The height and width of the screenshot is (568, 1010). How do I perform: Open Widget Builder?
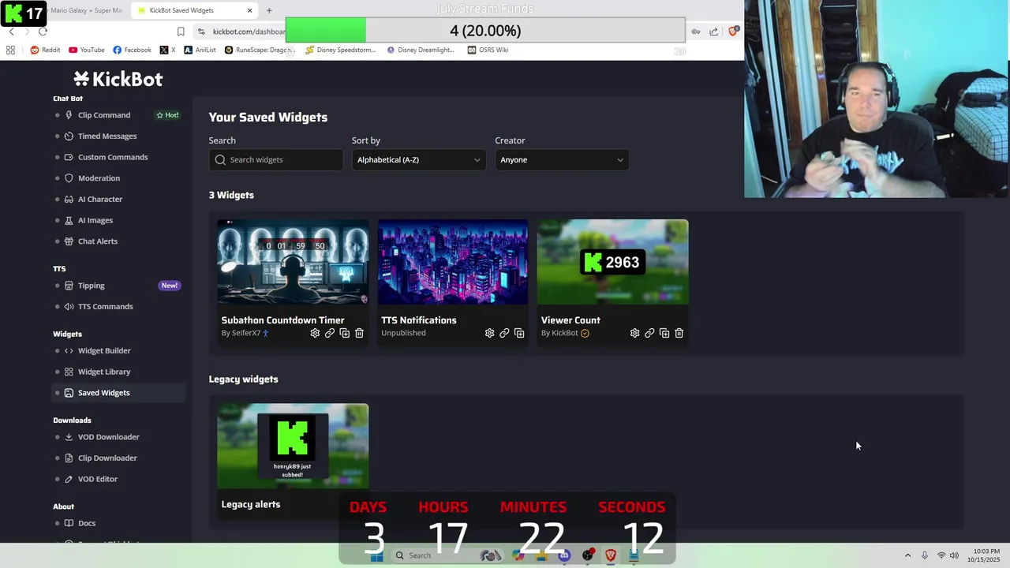(104, 351)
